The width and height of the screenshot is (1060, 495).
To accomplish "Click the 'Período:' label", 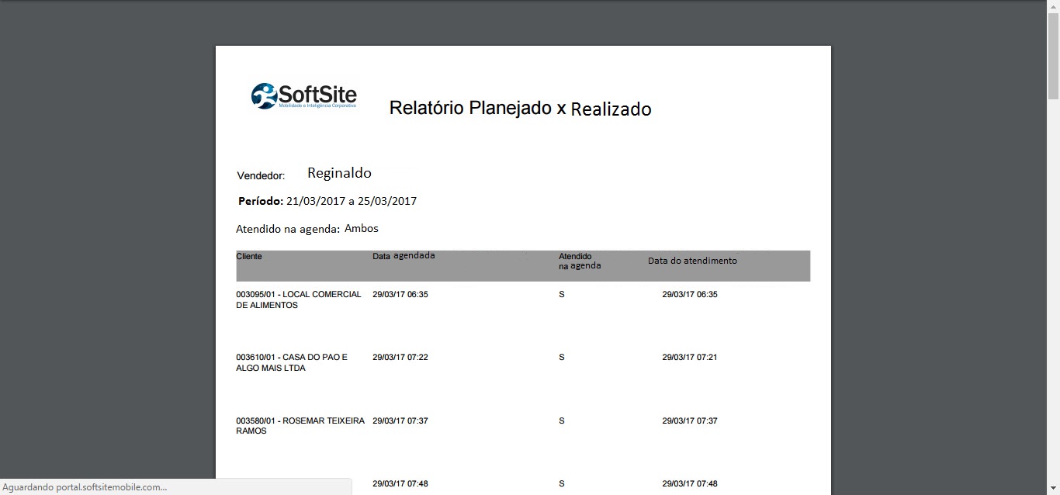I will (x=261, y=201).
